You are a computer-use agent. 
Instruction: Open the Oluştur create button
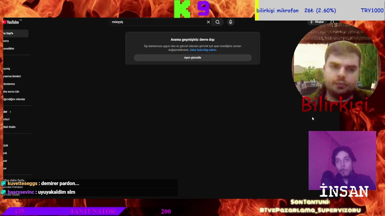click(x=317, y=22)
